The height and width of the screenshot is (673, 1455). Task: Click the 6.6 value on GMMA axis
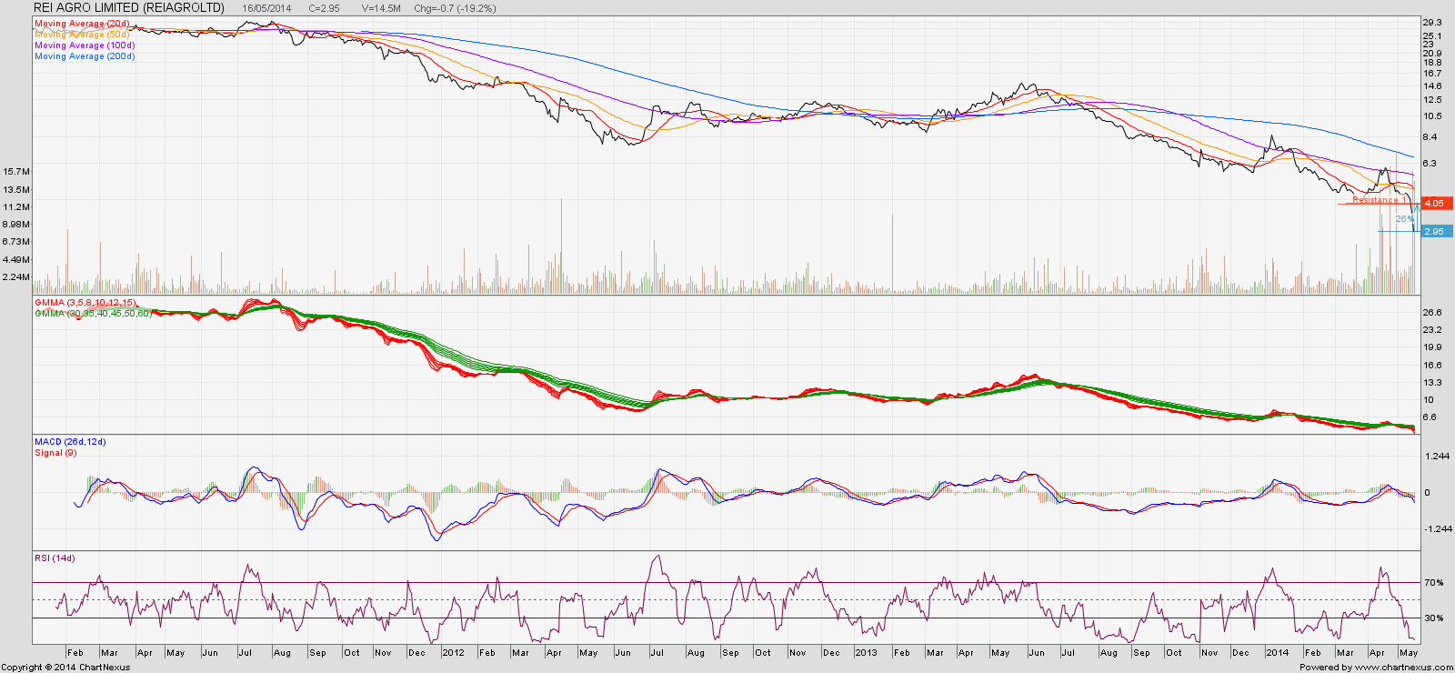[1430, 417]
